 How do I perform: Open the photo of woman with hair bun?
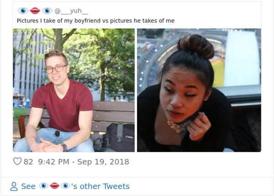click(199, 90)
